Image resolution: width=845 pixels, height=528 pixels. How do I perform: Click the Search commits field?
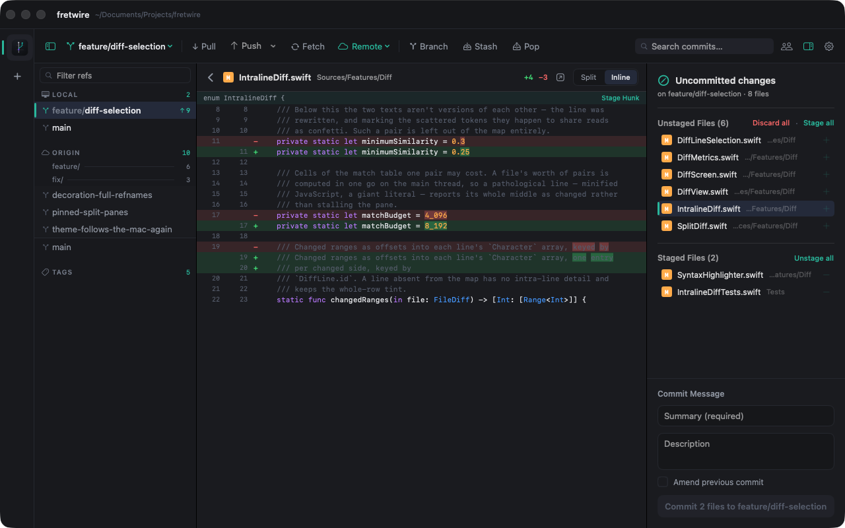(704, 46)
